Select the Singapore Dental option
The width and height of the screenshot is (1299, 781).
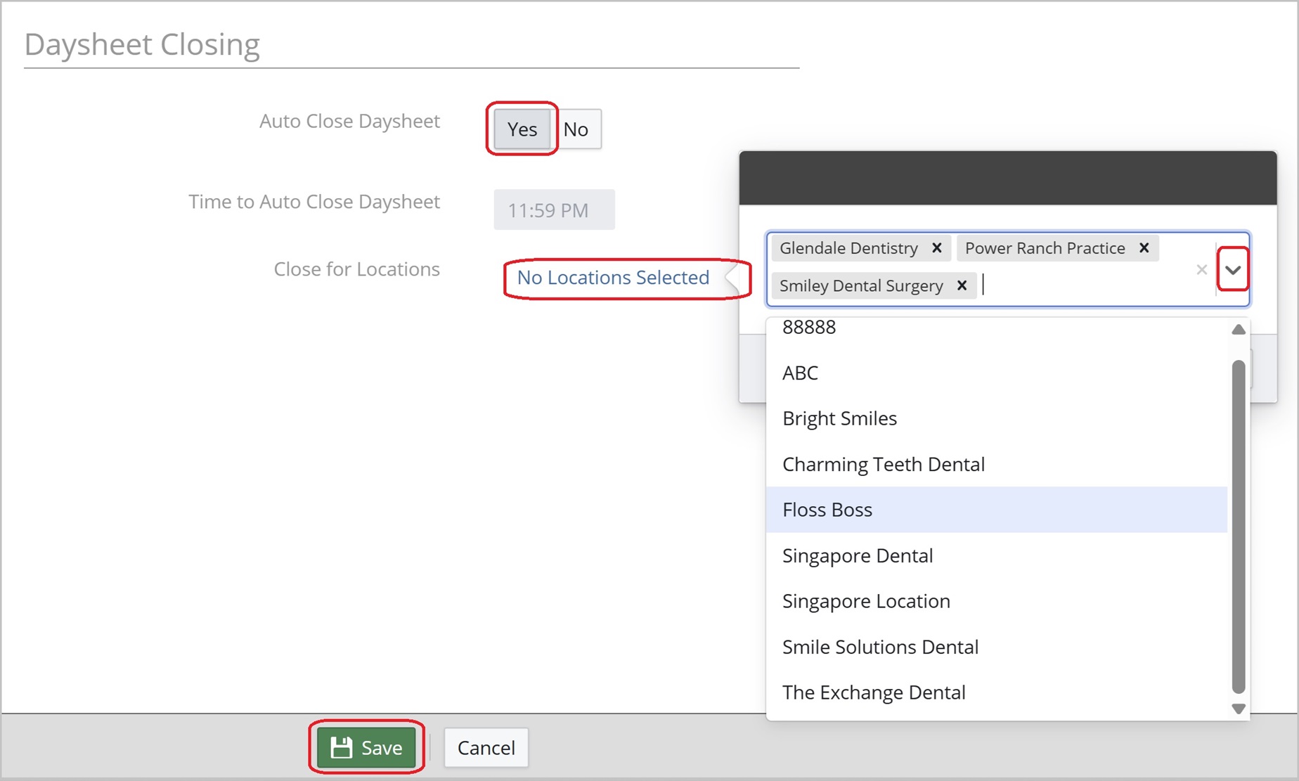tap(858, 555)
